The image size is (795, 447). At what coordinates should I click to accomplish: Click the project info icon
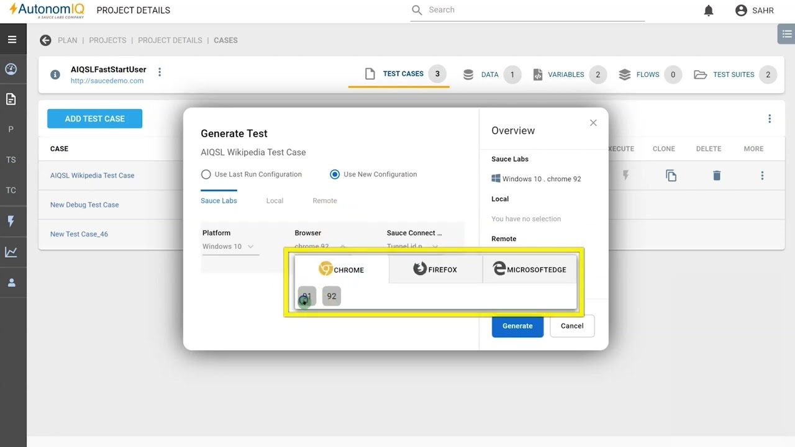(x=55, y=74)
